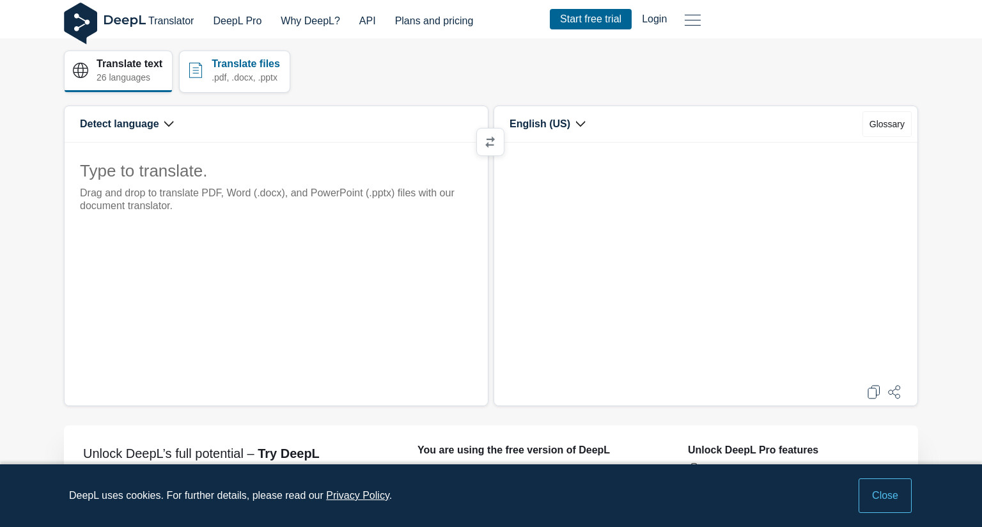Click the document icon on Translate files
982x527 pixels.
click(196, 70)
